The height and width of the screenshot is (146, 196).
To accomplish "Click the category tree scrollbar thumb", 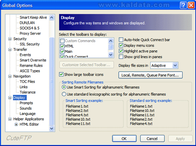I will (52, 81).
